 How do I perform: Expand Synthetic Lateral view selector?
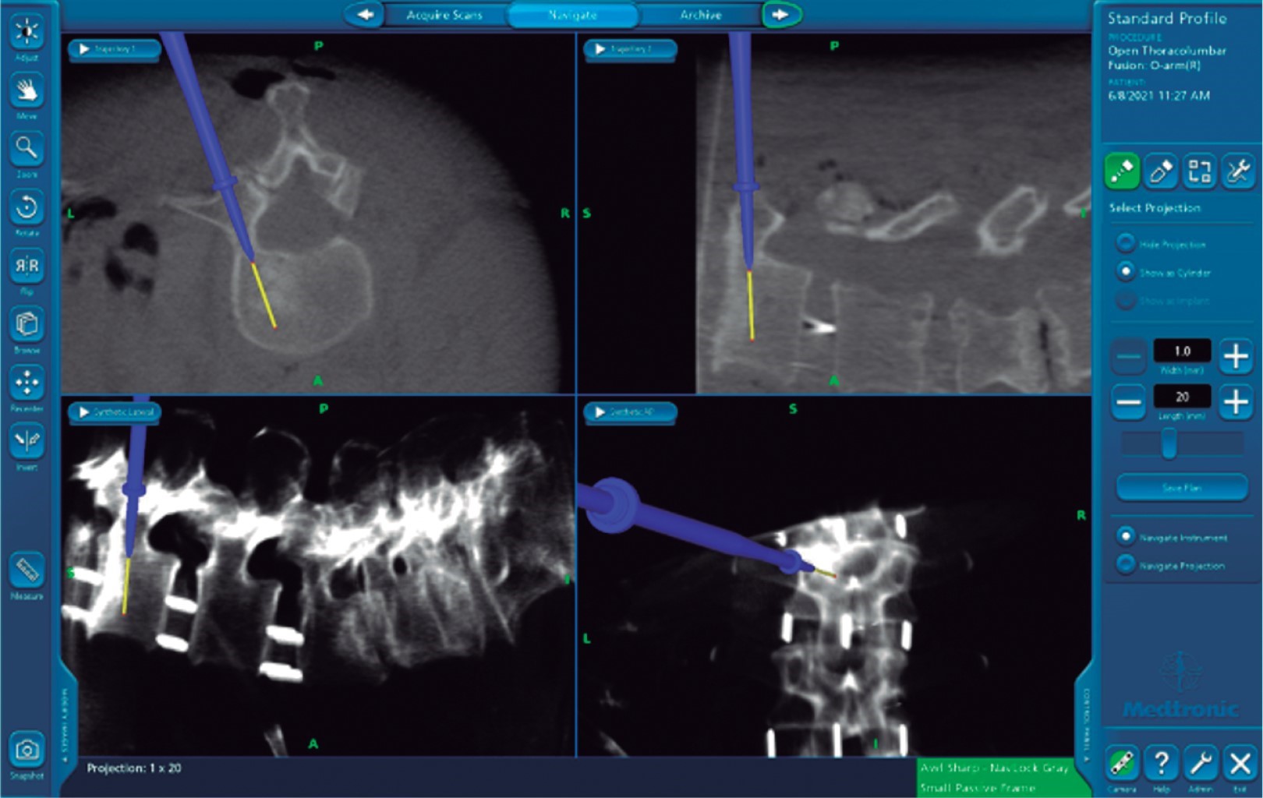pyautogui.click(x=115, y=412)
